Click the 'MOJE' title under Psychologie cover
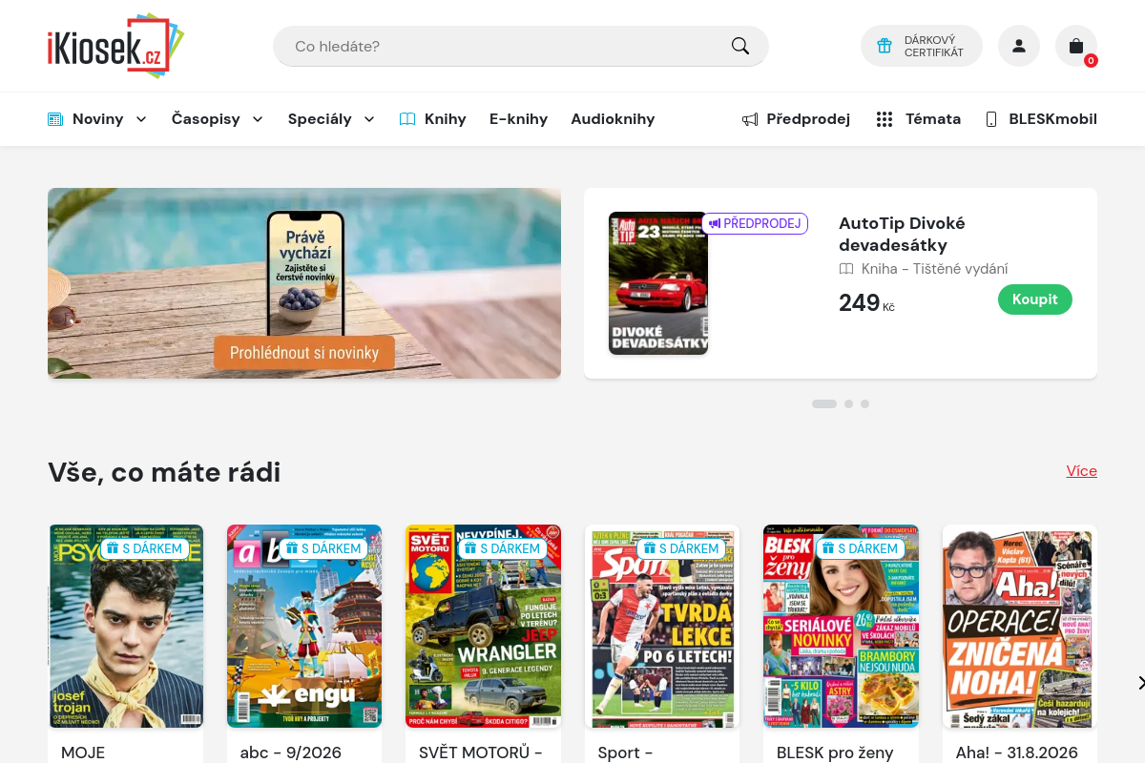The image size is (1145, 763). point(83,753)
